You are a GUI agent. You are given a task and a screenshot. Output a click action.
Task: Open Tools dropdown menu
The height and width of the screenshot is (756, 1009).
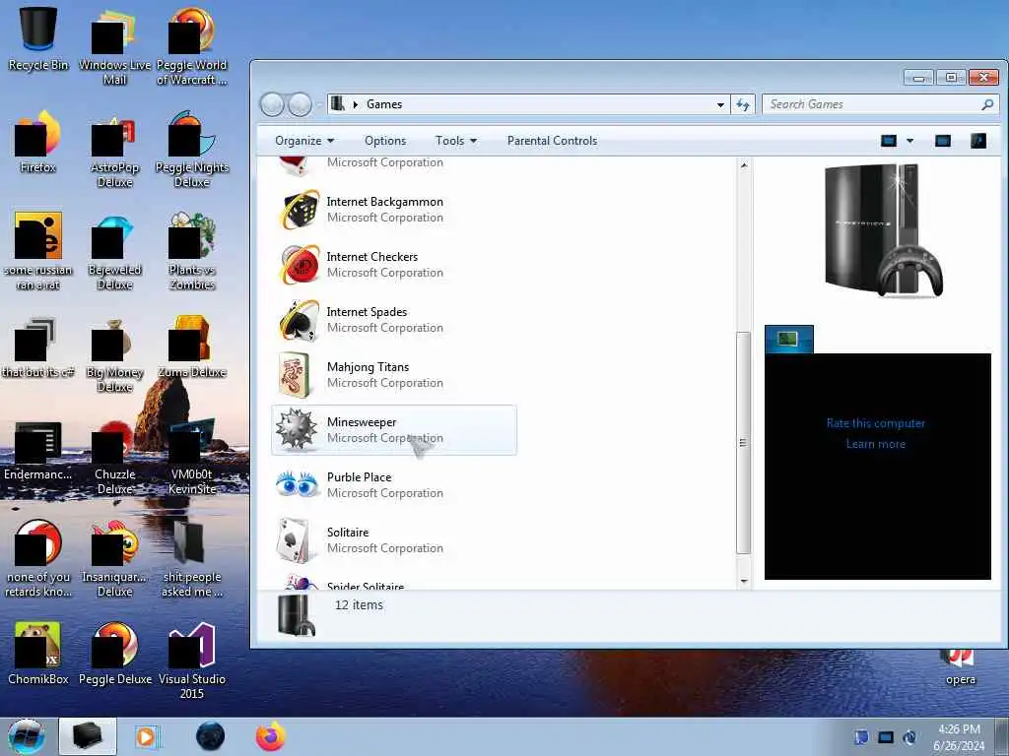click(x=455, y=141)
